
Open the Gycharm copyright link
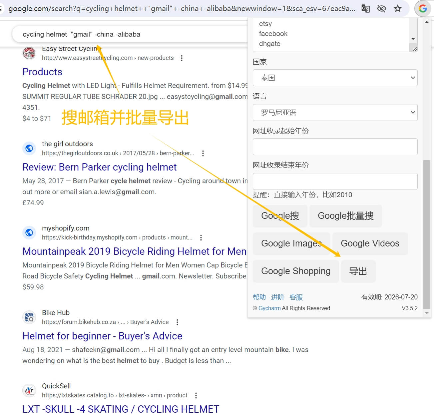(x=269, y=308)
